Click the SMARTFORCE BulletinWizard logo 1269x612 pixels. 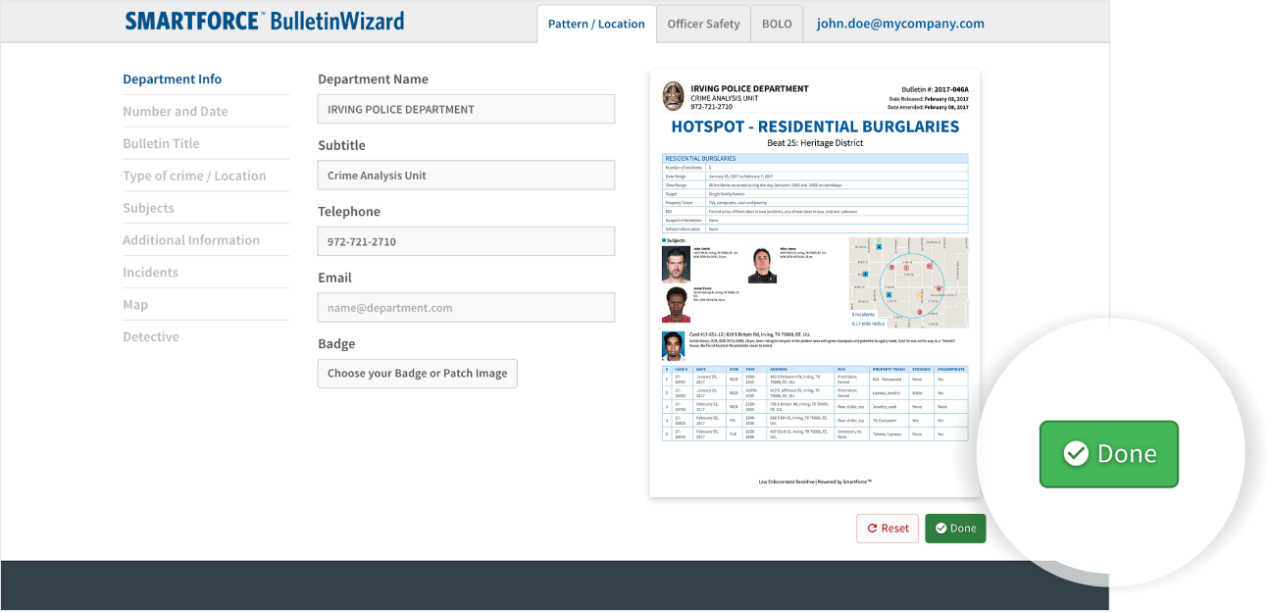[x=264, y=22]
